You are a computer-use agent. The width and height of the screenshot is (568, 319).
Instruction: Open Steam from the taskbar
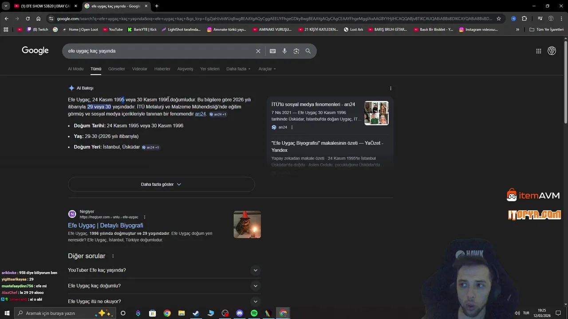(196, 313)
